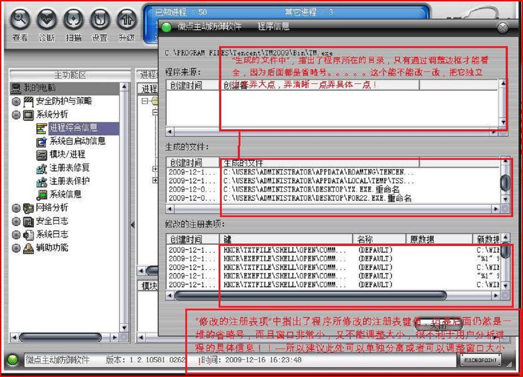The height and width of the screenshot is (377, 523).
Task: Click the 主功能区 panel header
Action: point(70,75)
